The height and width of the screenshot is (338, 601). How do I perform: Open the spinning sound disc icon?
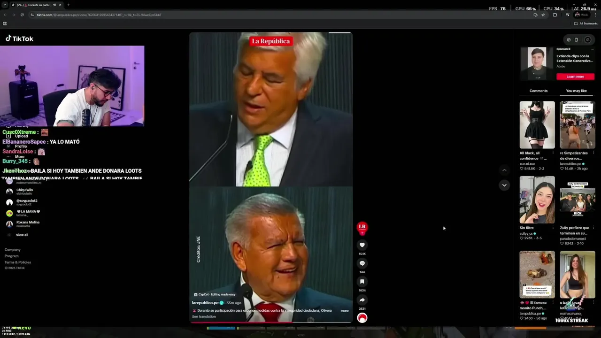point(362,318)
